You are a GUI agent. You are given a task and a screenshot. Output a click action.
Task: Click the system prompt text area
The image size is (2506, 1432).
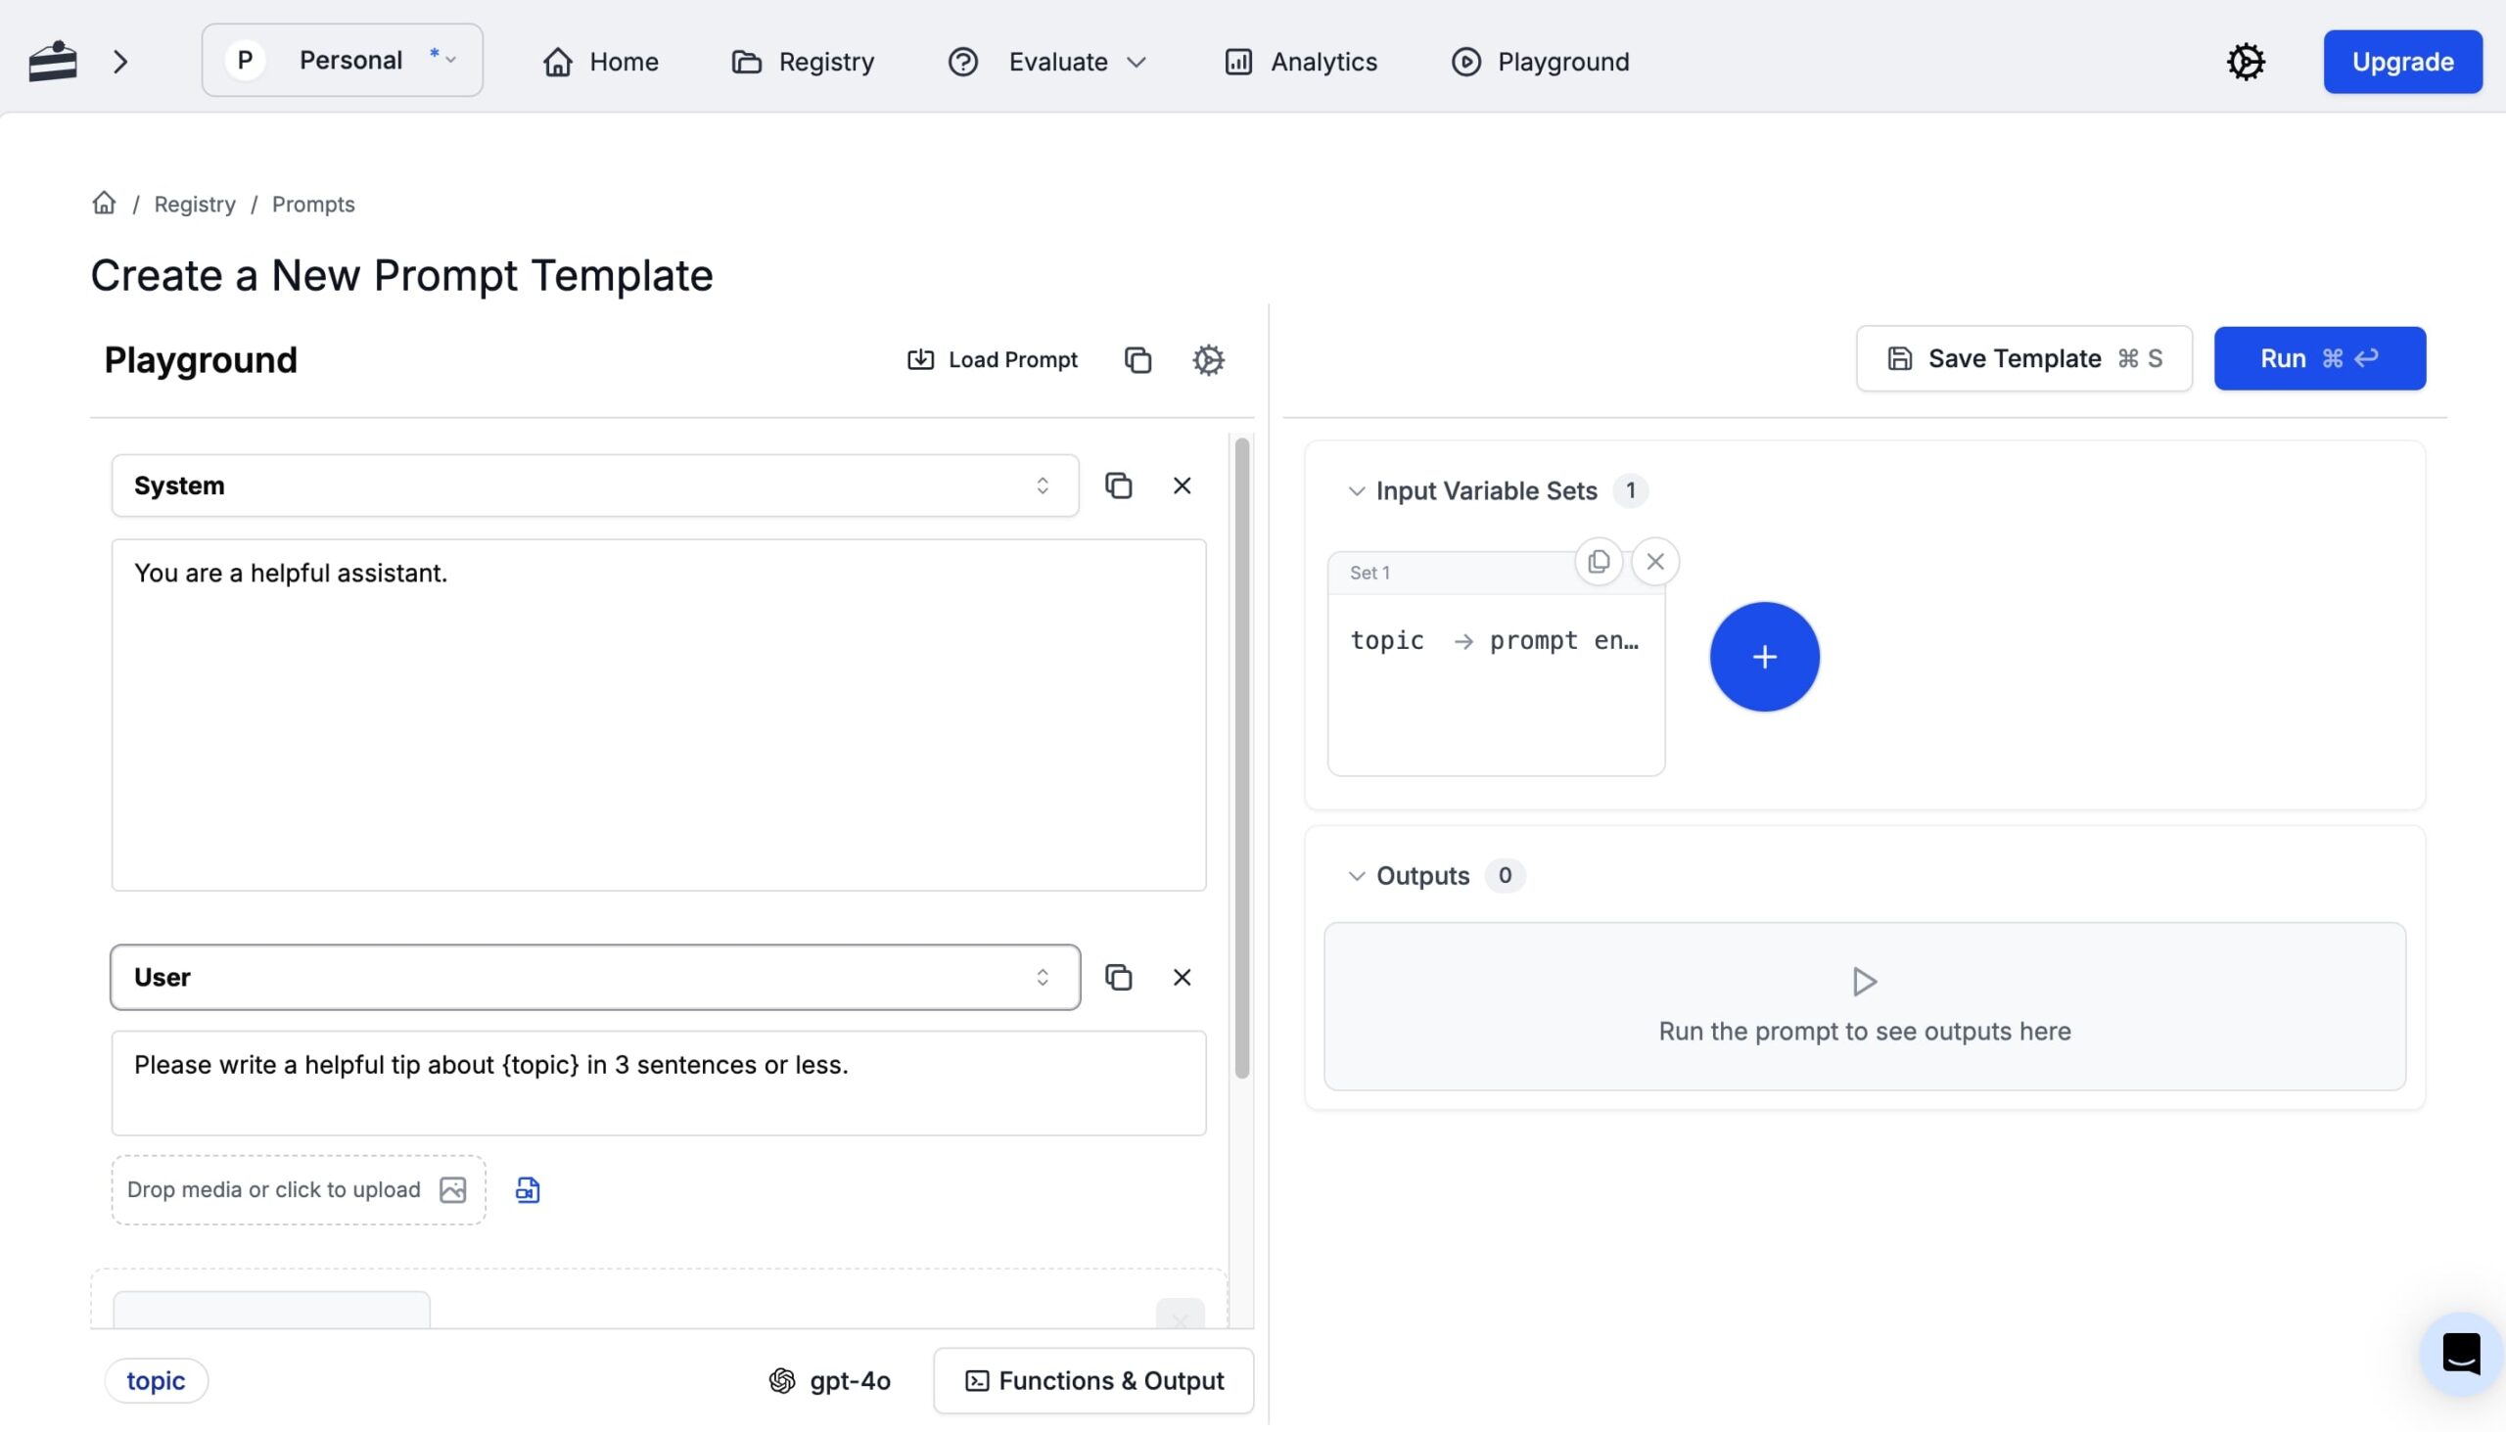coord(658,715)
